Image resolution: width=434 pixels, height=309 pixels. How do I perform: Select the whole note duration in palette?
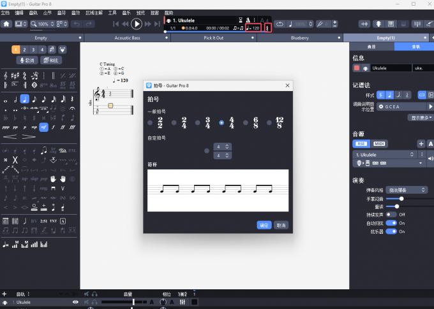(x=5, y=99)
